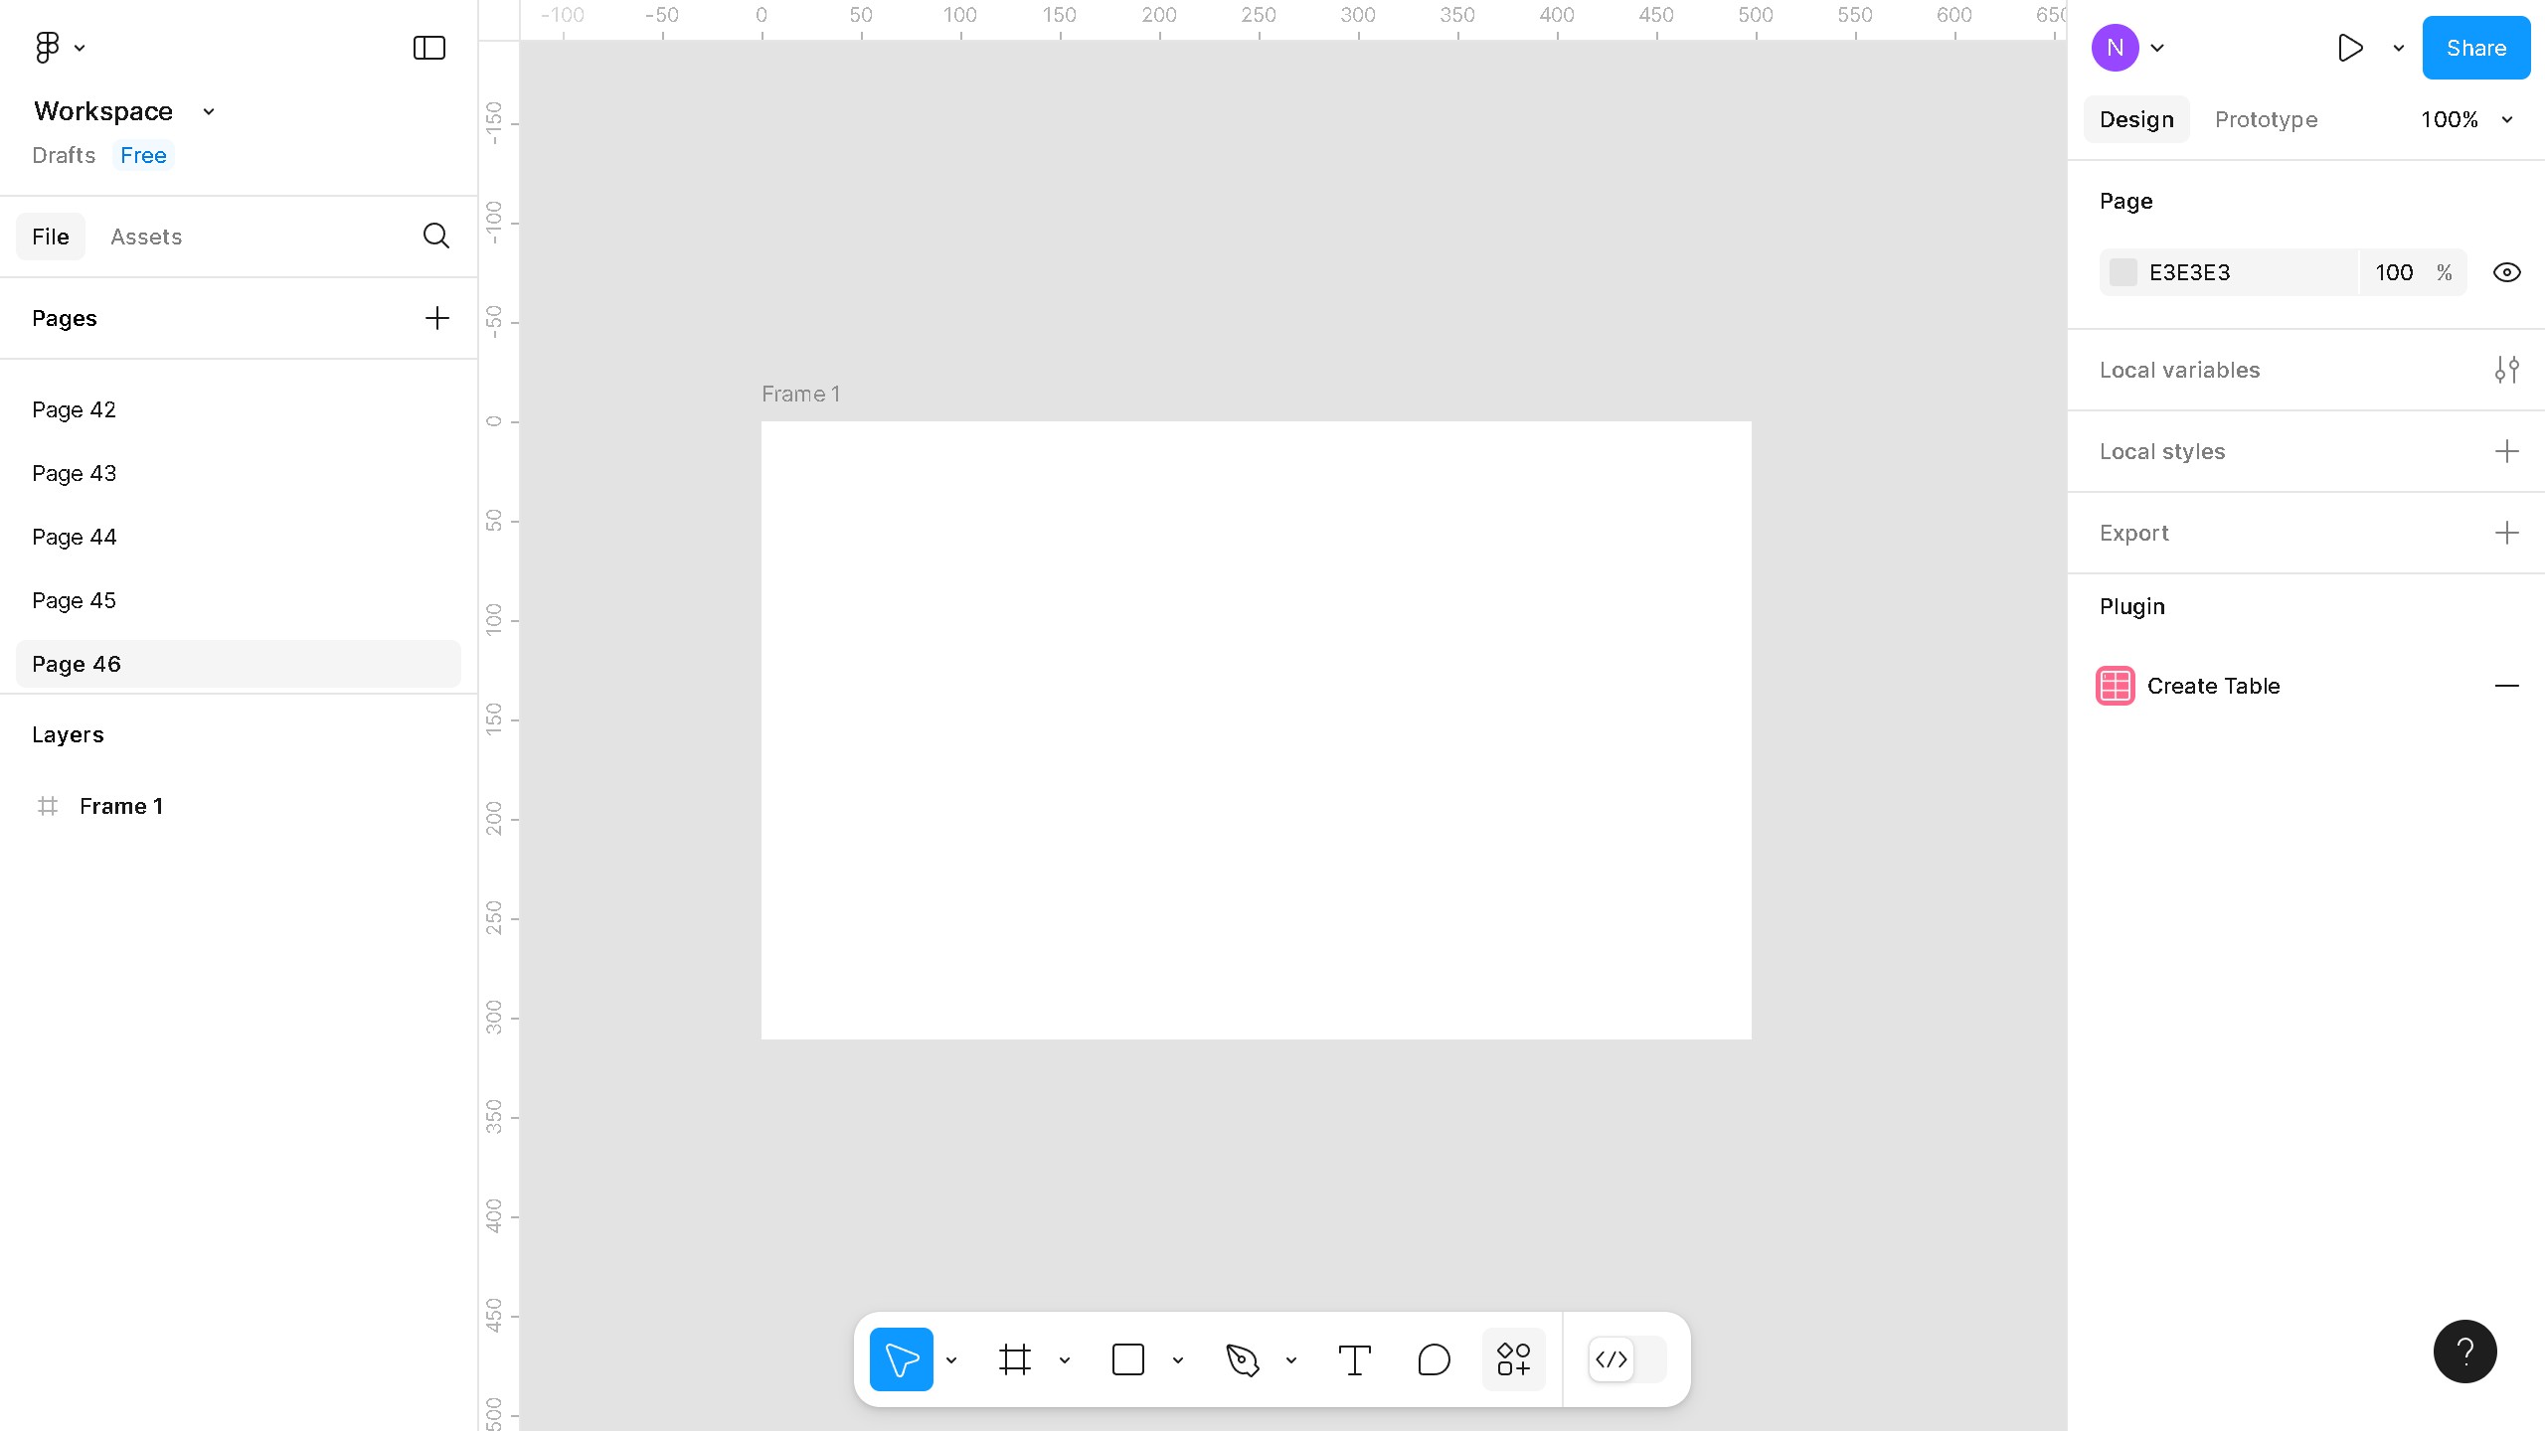The image size is (2545, 1431).
Task: Click the page background color swatch
Action: click(2123, 271)
